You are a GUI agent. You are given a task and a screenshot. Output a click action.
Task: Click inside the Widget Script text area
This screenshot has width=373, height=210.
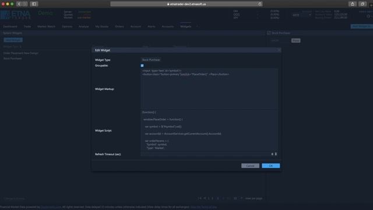209,130
